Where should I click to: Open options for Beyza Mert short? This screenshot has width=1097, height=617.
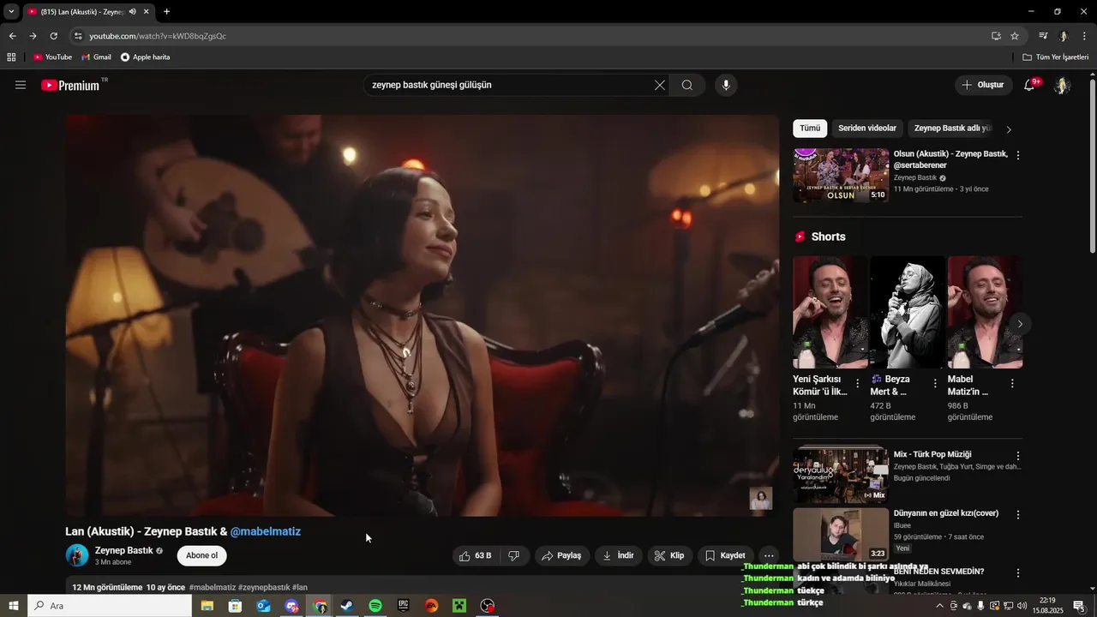click(x=935, y=383)
